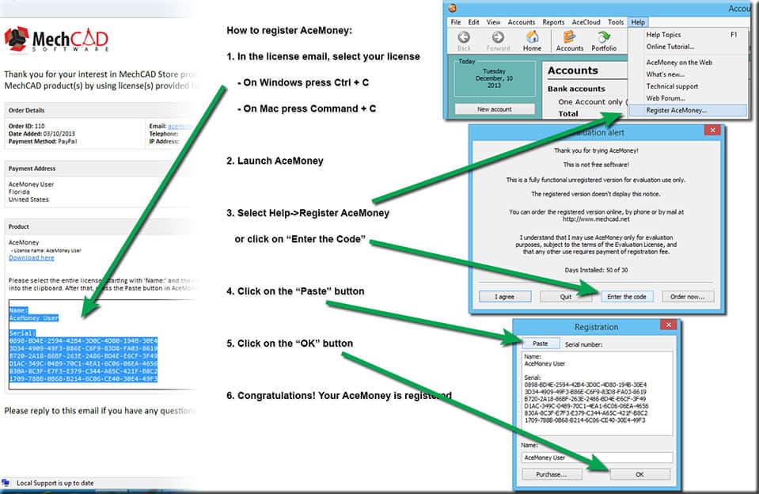Click the Name input field in Registration
The width and height of the screenshot is (759, 494).
click(597, 458)
